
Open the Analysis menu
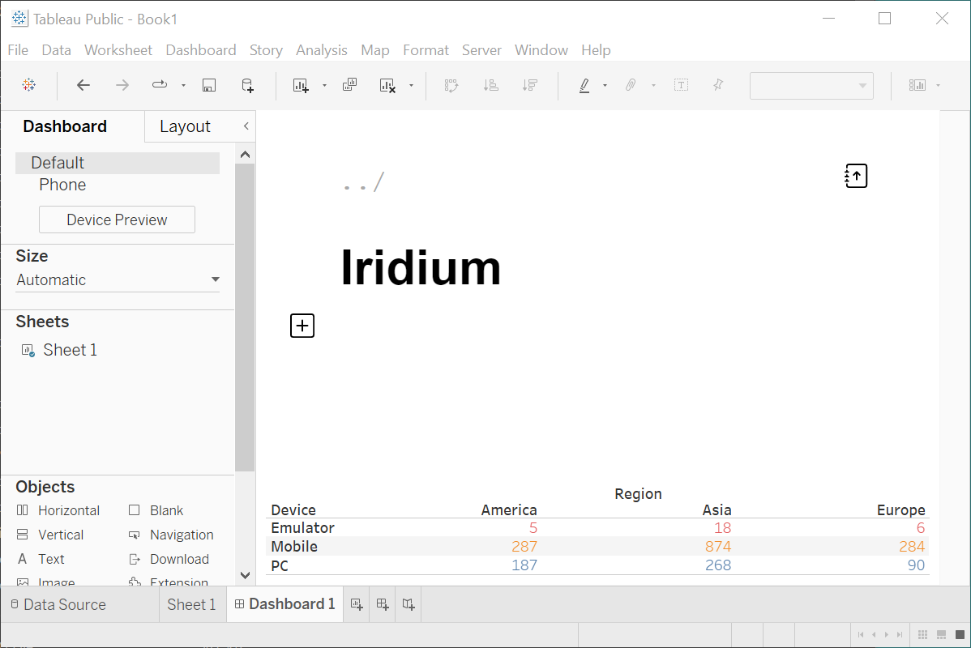coord(322,49)
